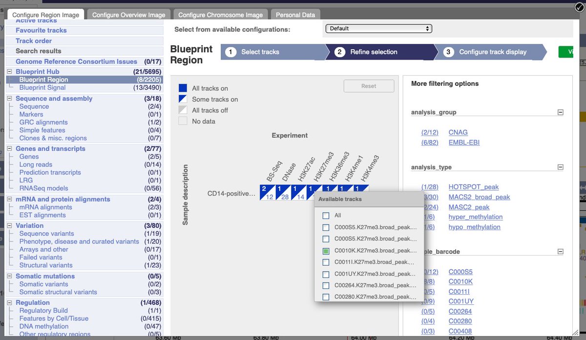Filter by MACS2_broad_peak analysis type
Viewport: 586px width, 340px height.
coord(479,197)
